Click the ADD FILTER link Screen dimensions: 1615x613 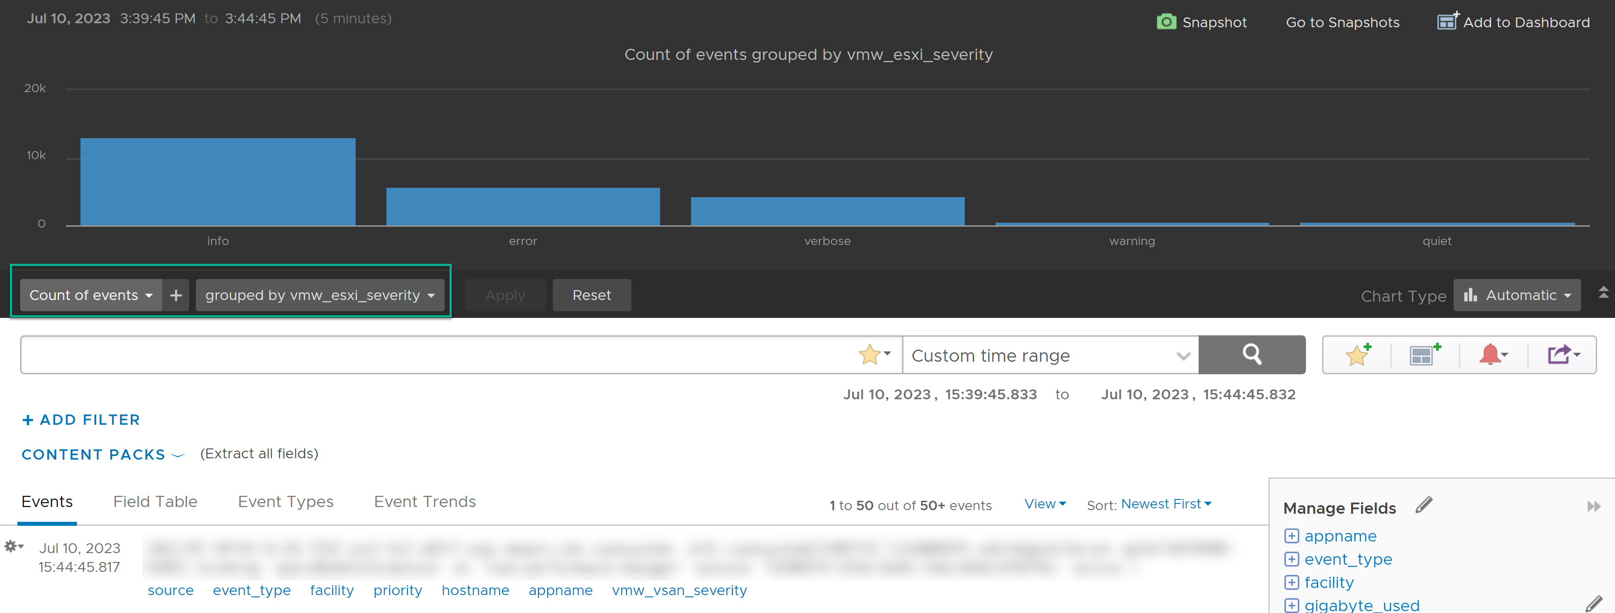[x=81, y=419]
